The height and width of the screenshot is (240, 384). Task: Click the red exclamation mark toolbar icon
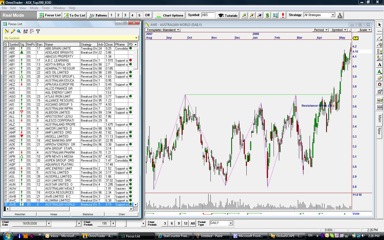(283, 15)
